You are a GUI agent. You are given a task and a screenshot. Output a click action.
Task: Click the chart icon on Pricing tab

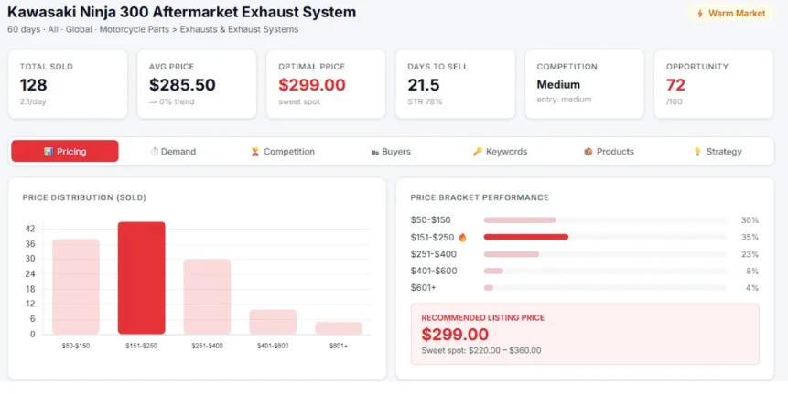pyautogui.click(x=49, y=152)
